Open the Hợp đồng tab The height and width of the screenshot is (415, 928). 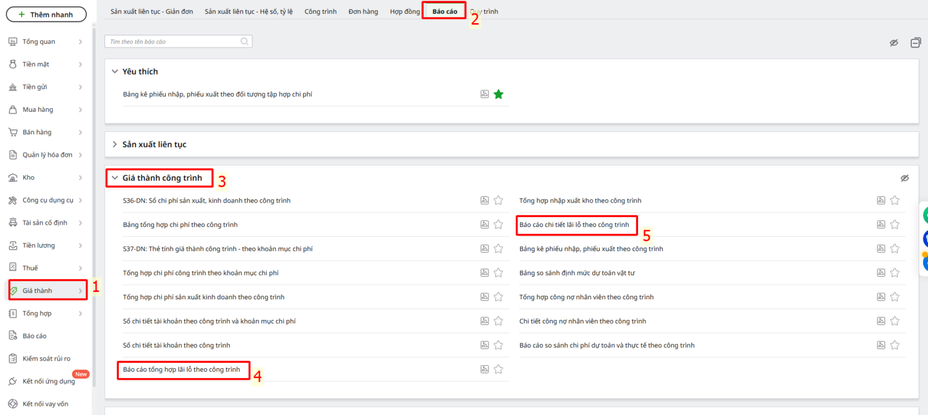click(404, 12)
